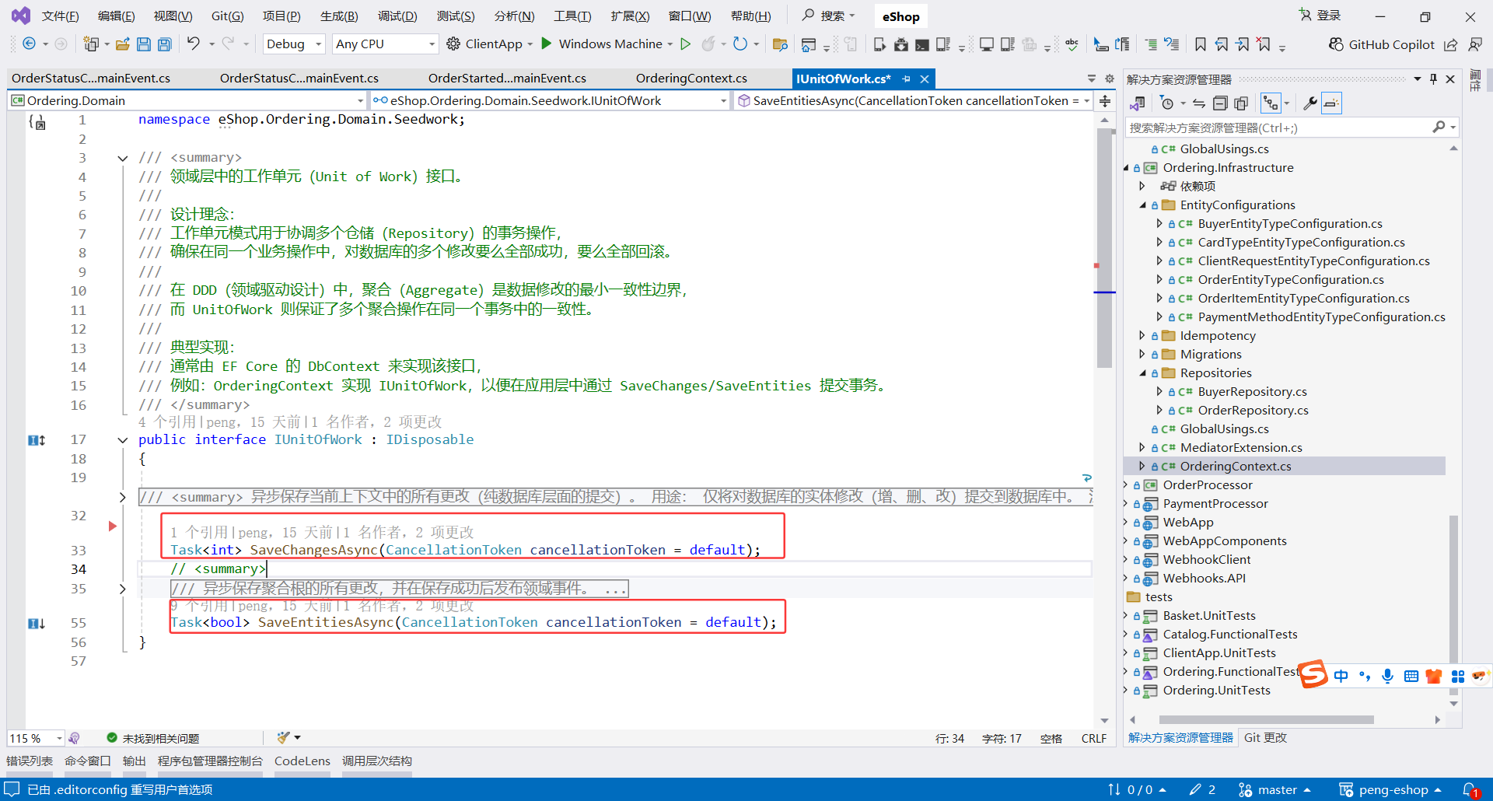Viewport: 1493px width, 801px height.
Task: Open the Git(G) menu
Action: click(228, 16)
